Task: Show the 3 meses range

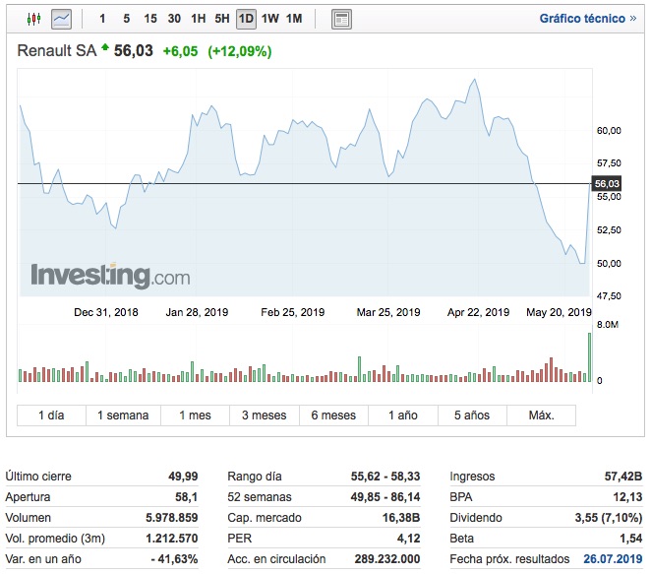Action: point(265,415)
